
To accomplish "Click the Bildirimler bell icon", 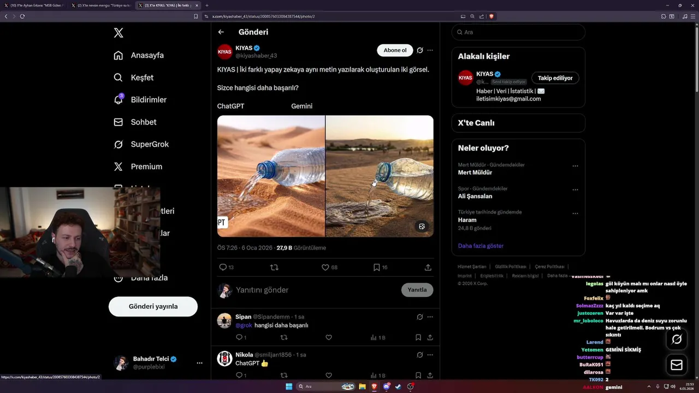I will 118,100.
